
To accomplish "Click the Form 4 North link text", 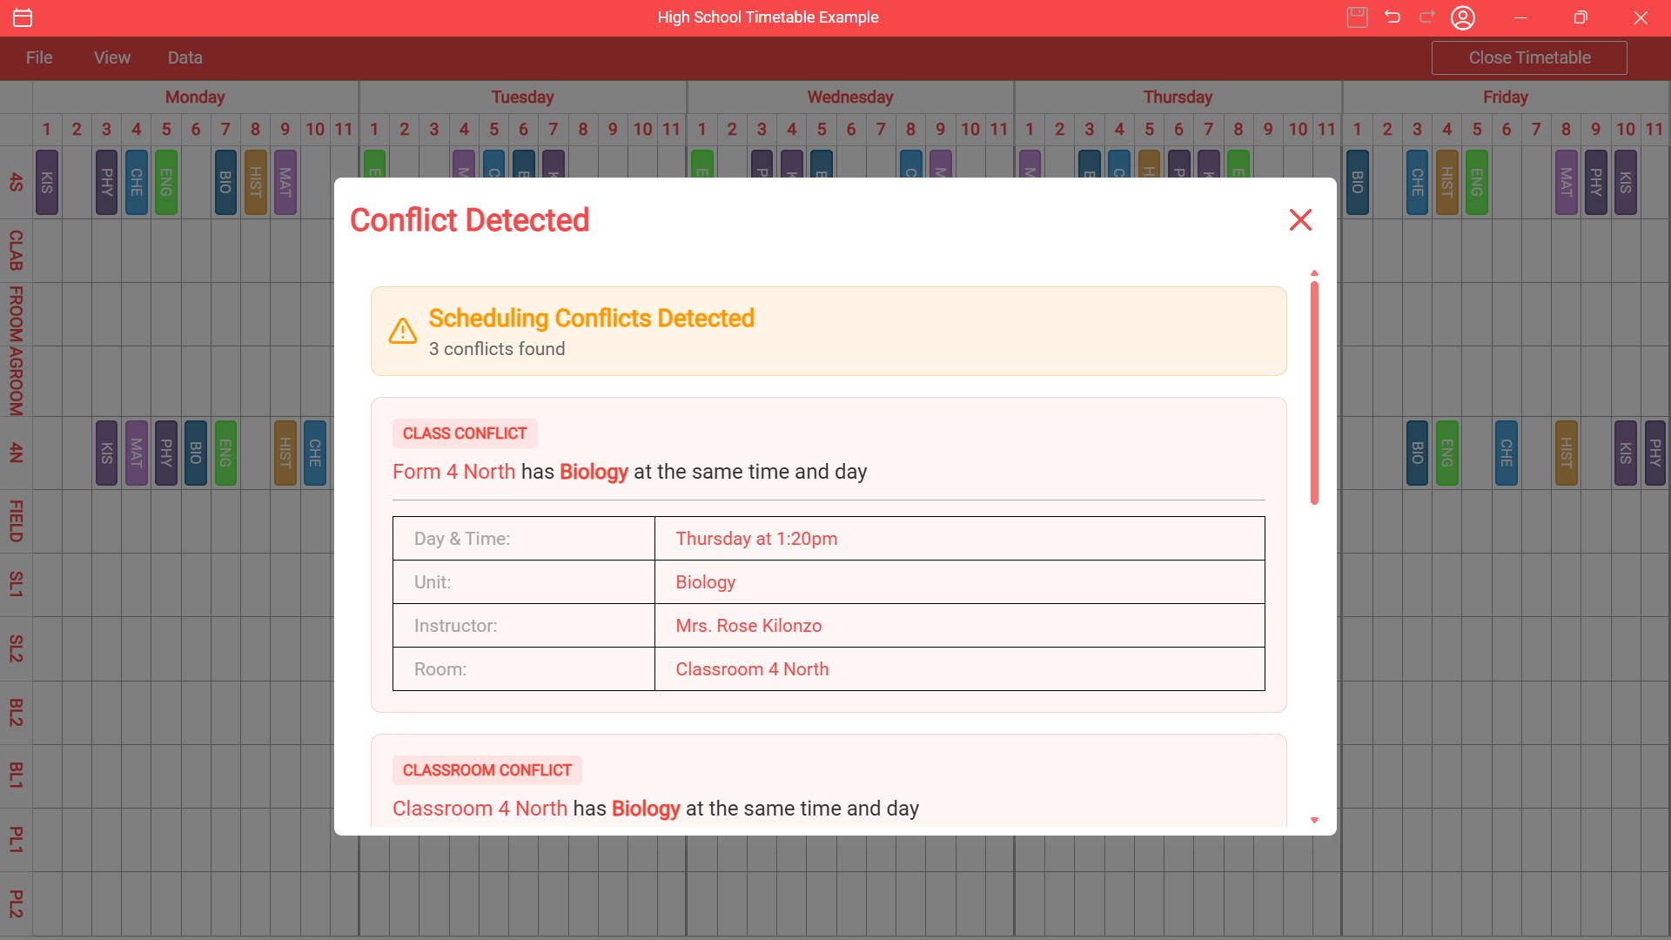I will (x=453, y=472).
